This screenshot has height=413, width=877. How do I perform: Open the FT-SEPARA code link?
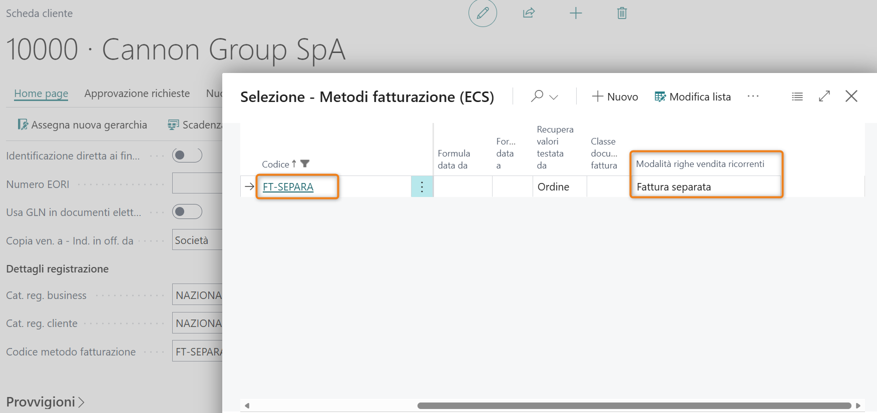(288, 187)
